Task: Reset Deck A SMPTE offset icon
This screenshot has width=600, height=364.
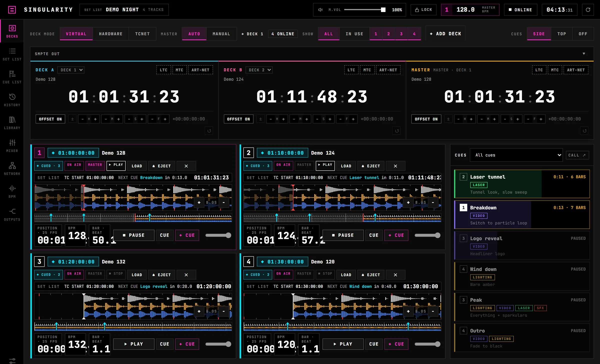Action: click(209, 131)
